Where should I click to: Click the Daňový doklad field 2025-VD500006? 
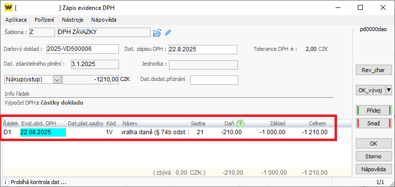coord(83,49)
